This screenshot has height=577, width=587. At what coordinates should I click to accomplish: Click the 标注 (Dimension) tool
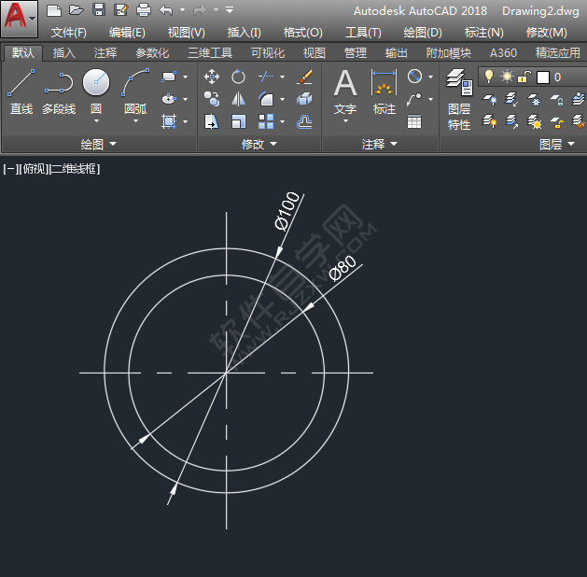click(384, 92)
